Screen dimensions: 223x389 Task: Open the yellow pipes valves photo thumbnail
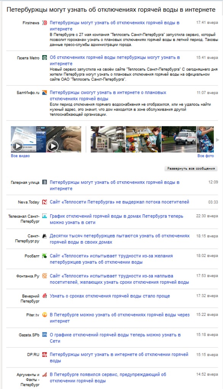[x=143, y=139]
